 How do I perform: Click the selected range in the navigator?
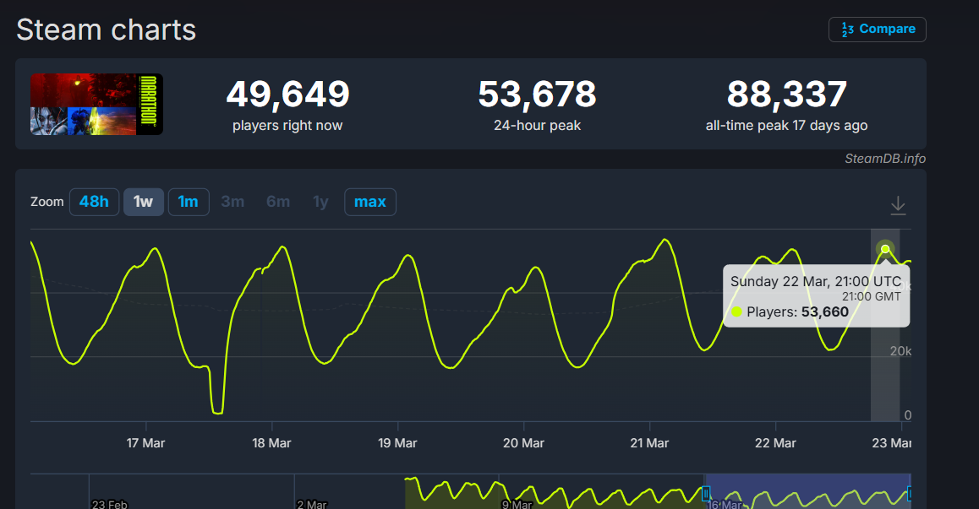(x=808, y=491)
